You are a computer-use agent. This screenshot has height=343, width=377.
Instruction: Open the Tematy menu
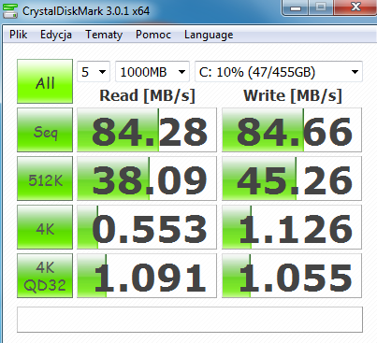click(x=104, y=35)
